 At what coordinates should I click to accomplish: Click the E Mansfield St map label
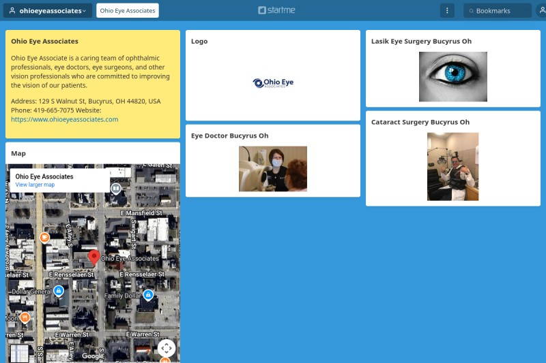(x=141, y=212)
